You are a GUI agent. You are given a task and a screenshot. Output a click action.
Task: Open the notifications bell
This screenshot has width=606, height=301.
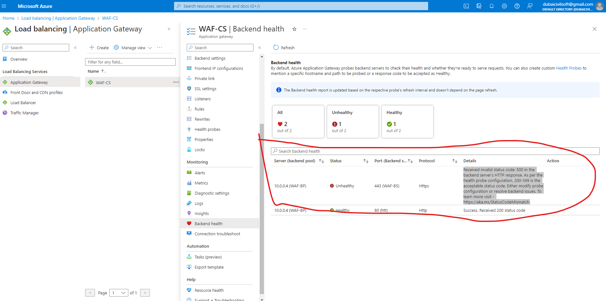[x=492, y=6]
